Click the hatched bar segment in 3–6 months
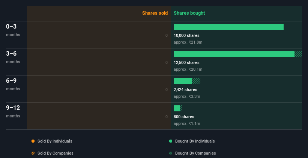308x158 pixels. point(298,54)
